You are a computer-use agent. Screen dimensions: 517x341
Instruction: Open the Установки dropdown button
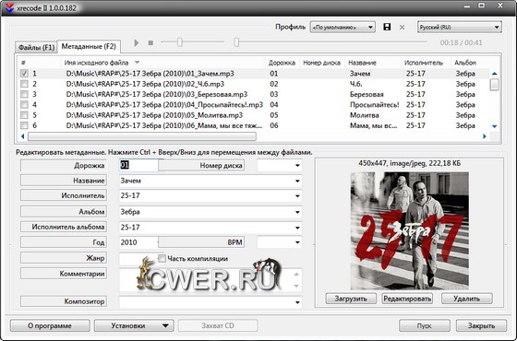[134, 326]
